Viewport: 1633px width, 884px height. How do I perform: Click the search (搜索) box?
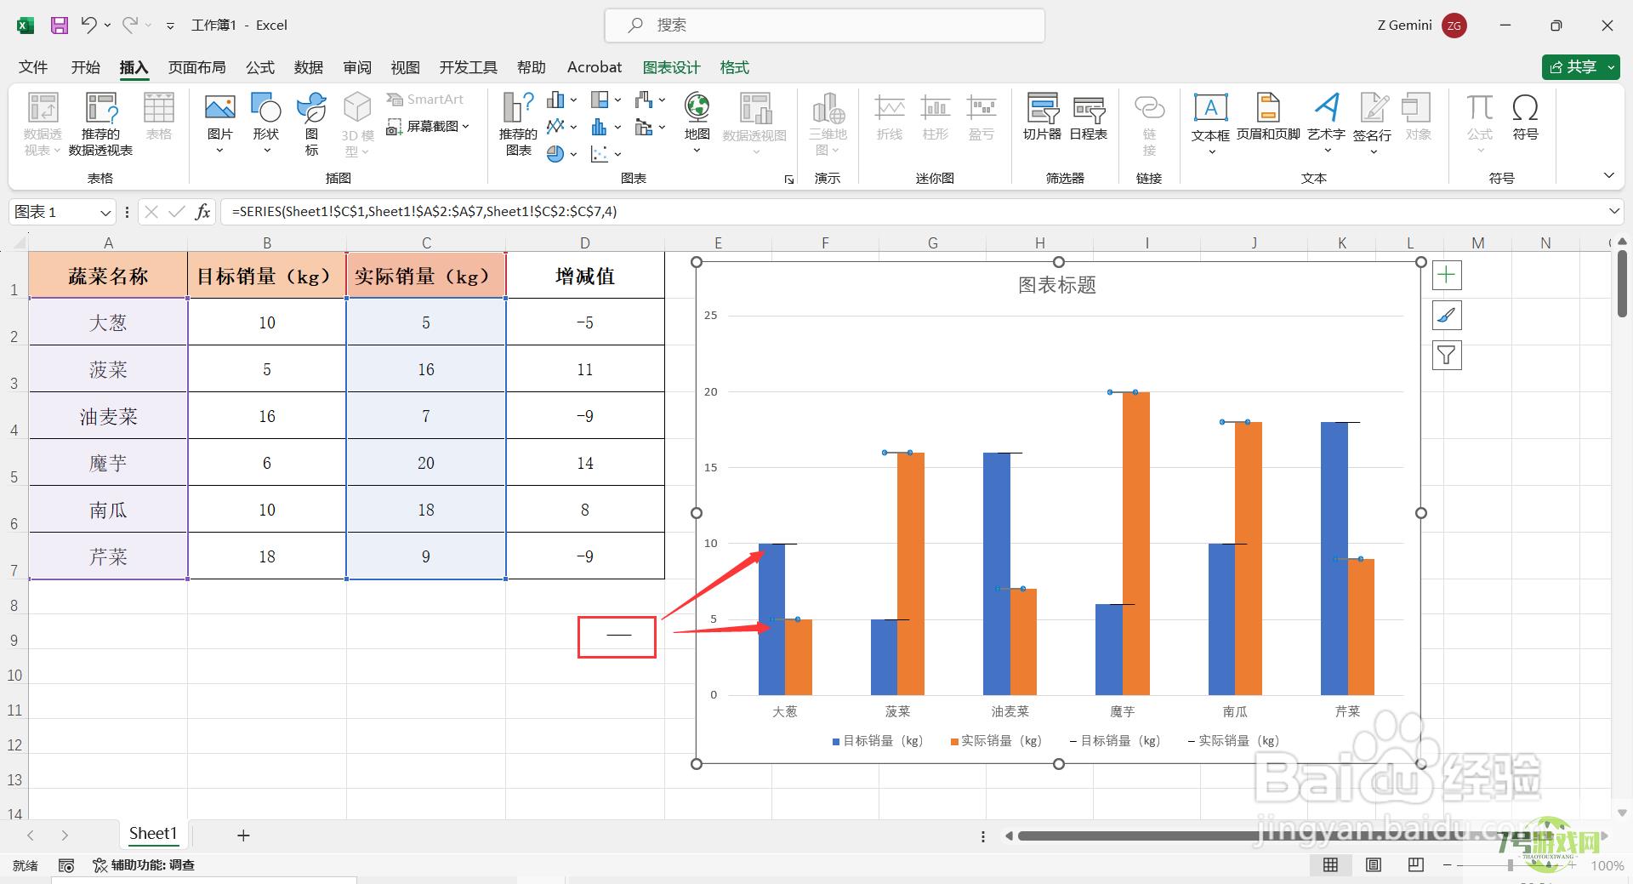824,26
